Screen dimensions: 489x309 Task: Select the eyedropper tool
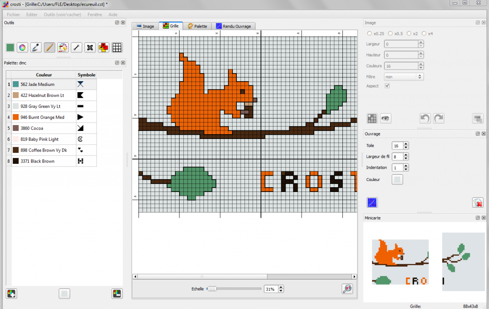pyautogui.click(x=36, y=48)
